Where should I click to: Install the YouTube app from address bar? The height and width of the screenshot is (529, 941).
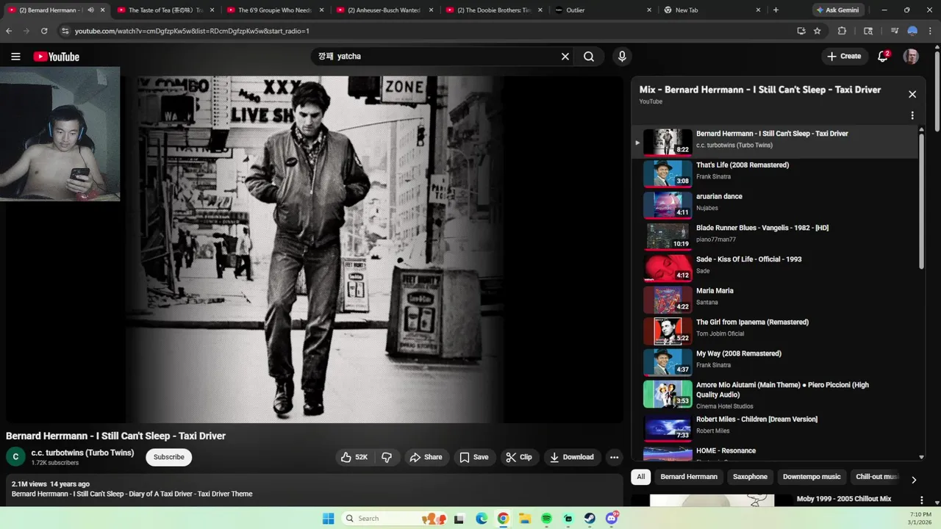coord(801,31)
